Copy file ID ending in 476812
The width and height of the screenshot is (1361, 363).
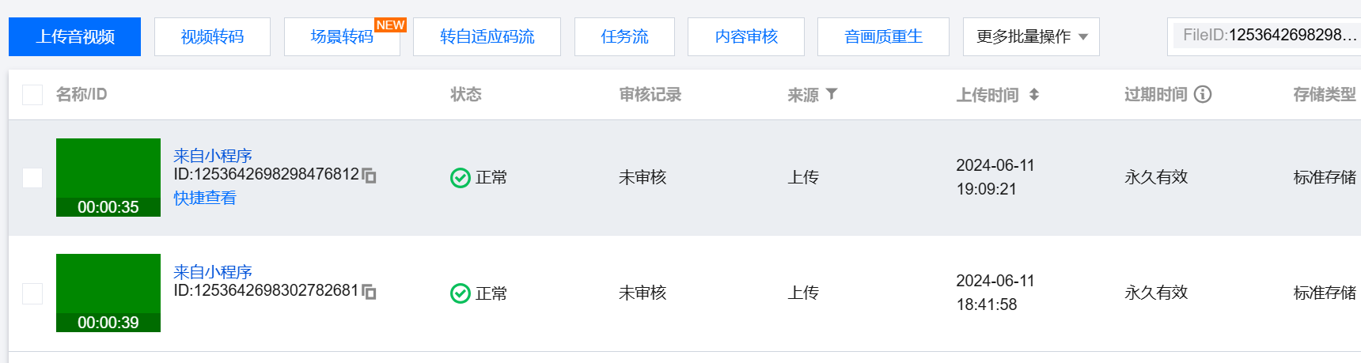pyautogui.click(x=369, y=176)
